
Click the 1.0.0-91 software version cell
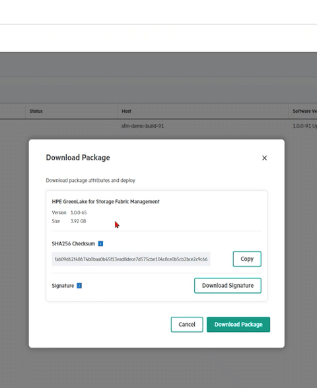click(304, 126)
